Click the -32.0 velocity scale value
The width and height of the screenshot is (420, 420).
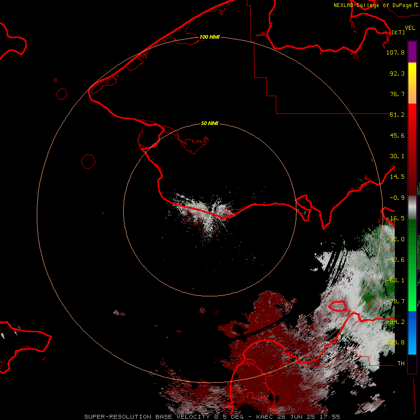(395, 239)
